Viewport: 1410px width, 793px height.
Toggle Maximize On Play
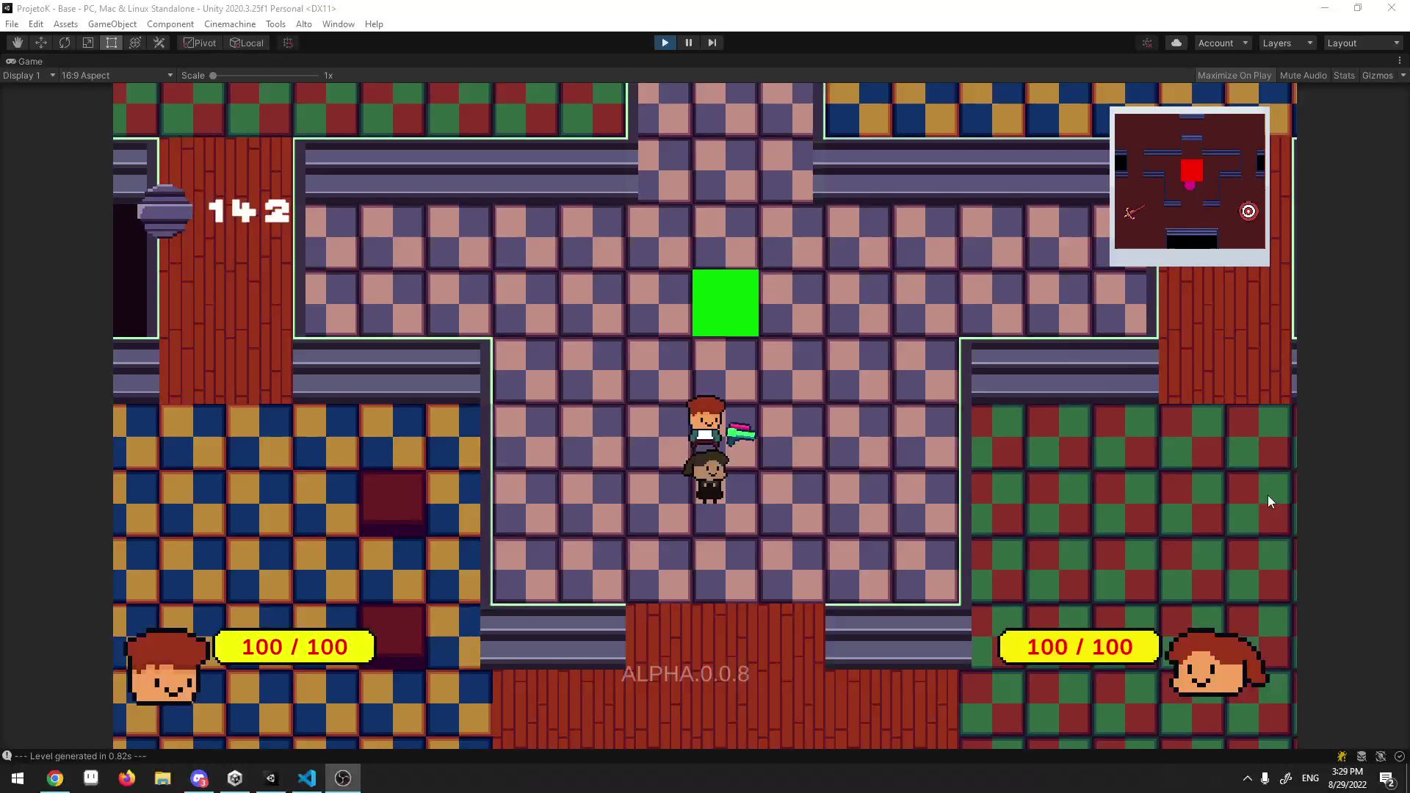[x=1234, y=75]
